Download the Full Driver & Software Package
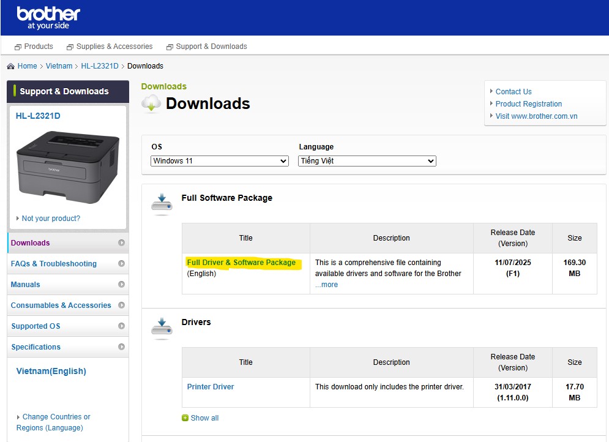 point(241,263)
